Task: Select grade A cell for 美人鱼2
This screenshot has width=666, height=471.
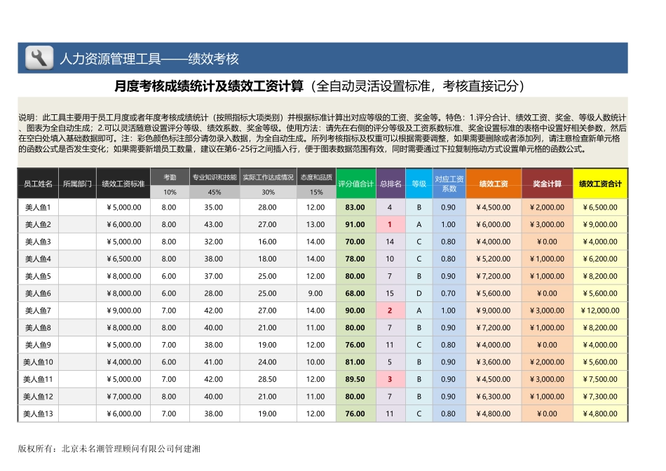Action: (x=419, y=224)
